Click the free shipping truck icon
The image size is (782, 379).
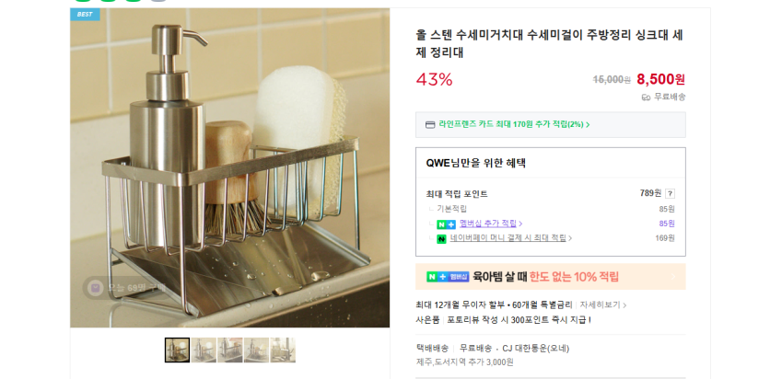pos(646,98)
